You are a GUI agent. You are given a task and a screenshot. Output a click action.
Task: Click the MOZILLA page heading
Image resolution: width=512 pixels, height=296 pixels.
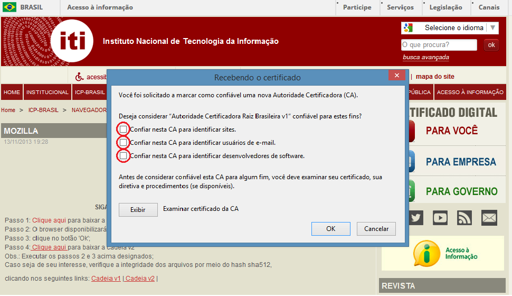pos(21,131)
